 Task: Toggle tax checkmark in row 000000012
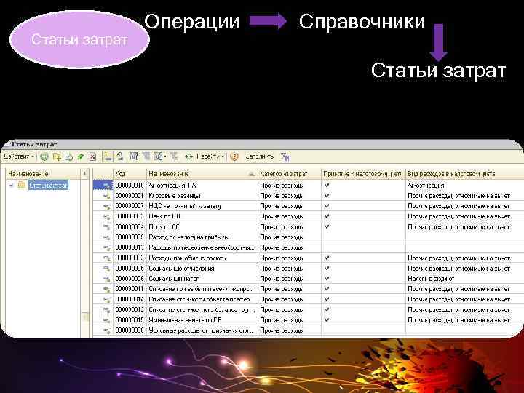tap(327, 309)
